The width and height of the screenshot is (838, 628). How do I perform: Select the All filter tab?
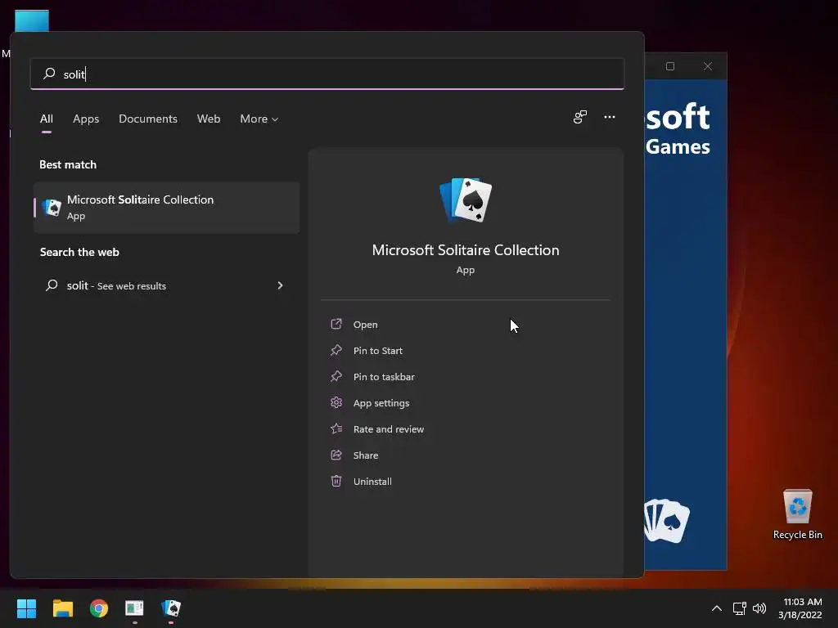[x=47, y=119]
